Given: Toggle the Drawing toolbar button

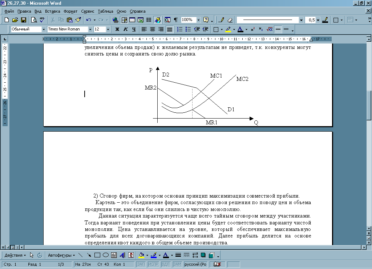Looking at the screenshot, I should point(157,20).
